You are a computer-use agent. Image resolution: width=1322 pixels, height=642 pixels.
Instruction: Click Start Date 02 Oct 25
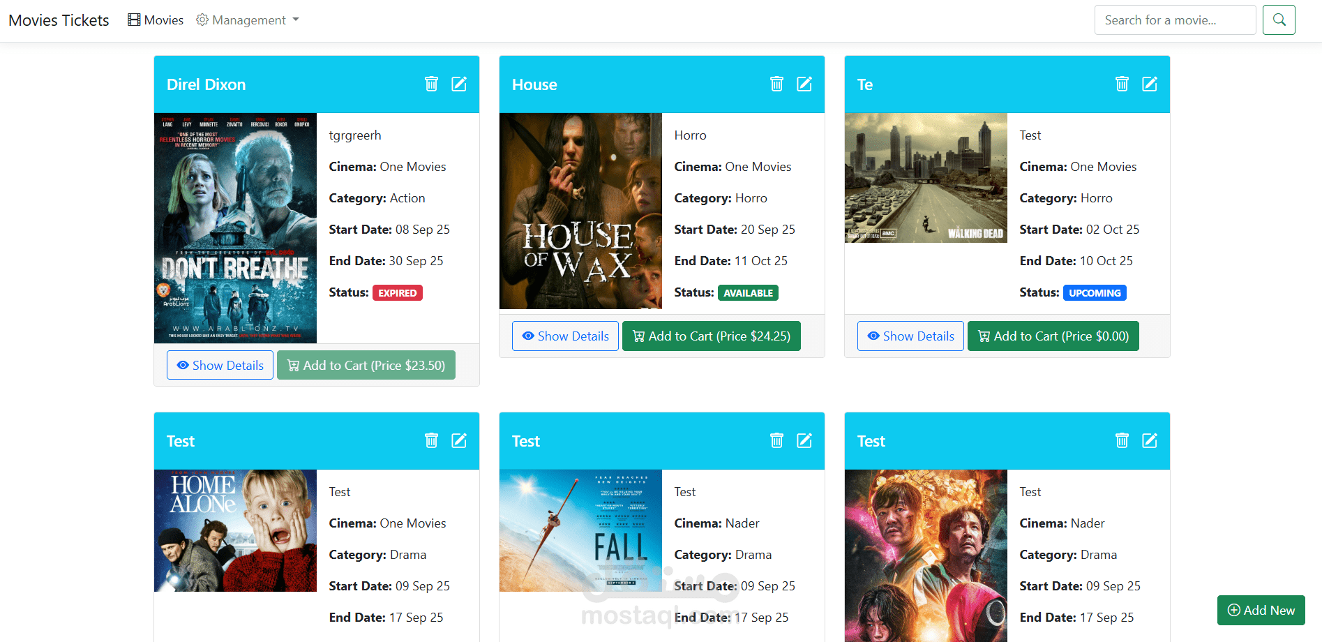click(1079, 230)
